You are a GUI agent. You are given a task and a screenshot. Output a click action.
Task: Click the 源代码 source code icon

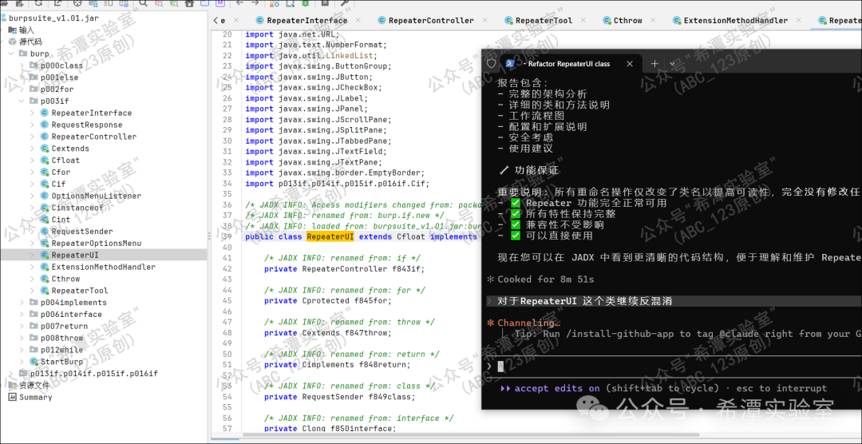click(12, 42)
